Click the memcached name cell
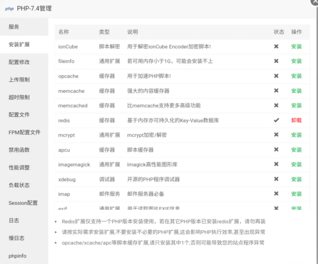Image resolution: width=318 pixels, height=264 pixels. (73, 106)
